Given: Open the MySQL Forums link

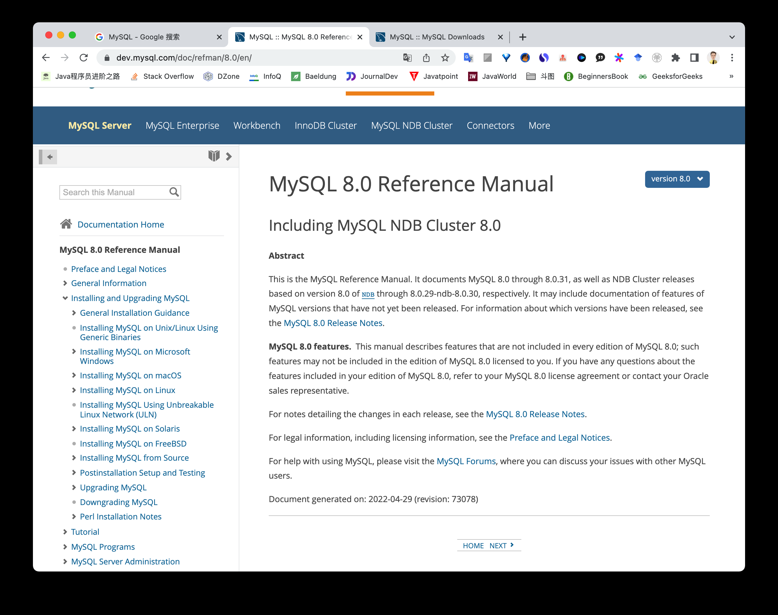Looking at the screenshot, I should tap(466, 461).
